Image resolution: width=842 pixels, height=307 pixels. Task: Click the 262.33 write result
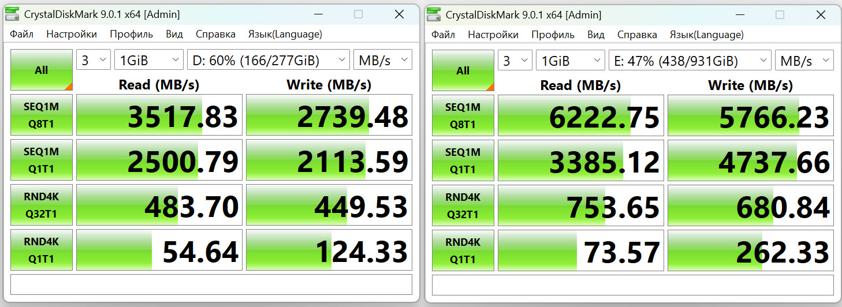(751, 250)
